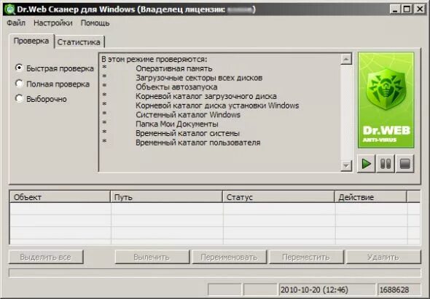Sort results by the Путь column header
This screenshot has width=430, height=299.
point(166,197)
